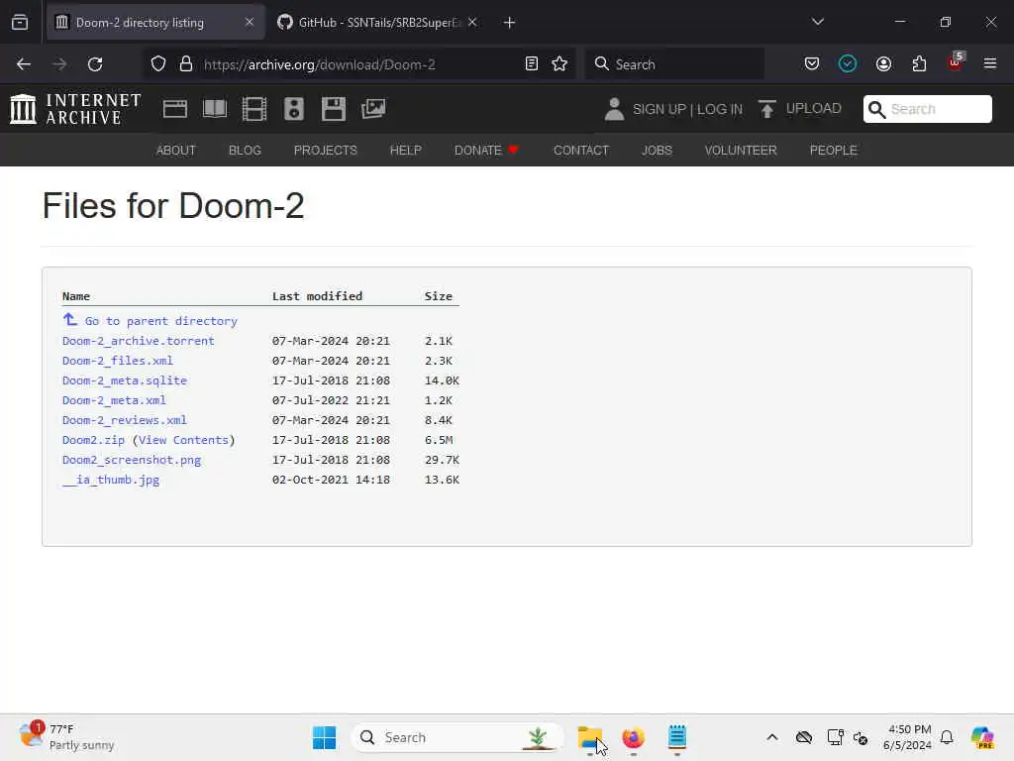
Task: Go back with the browser back arrow
Action: (24, 64)
